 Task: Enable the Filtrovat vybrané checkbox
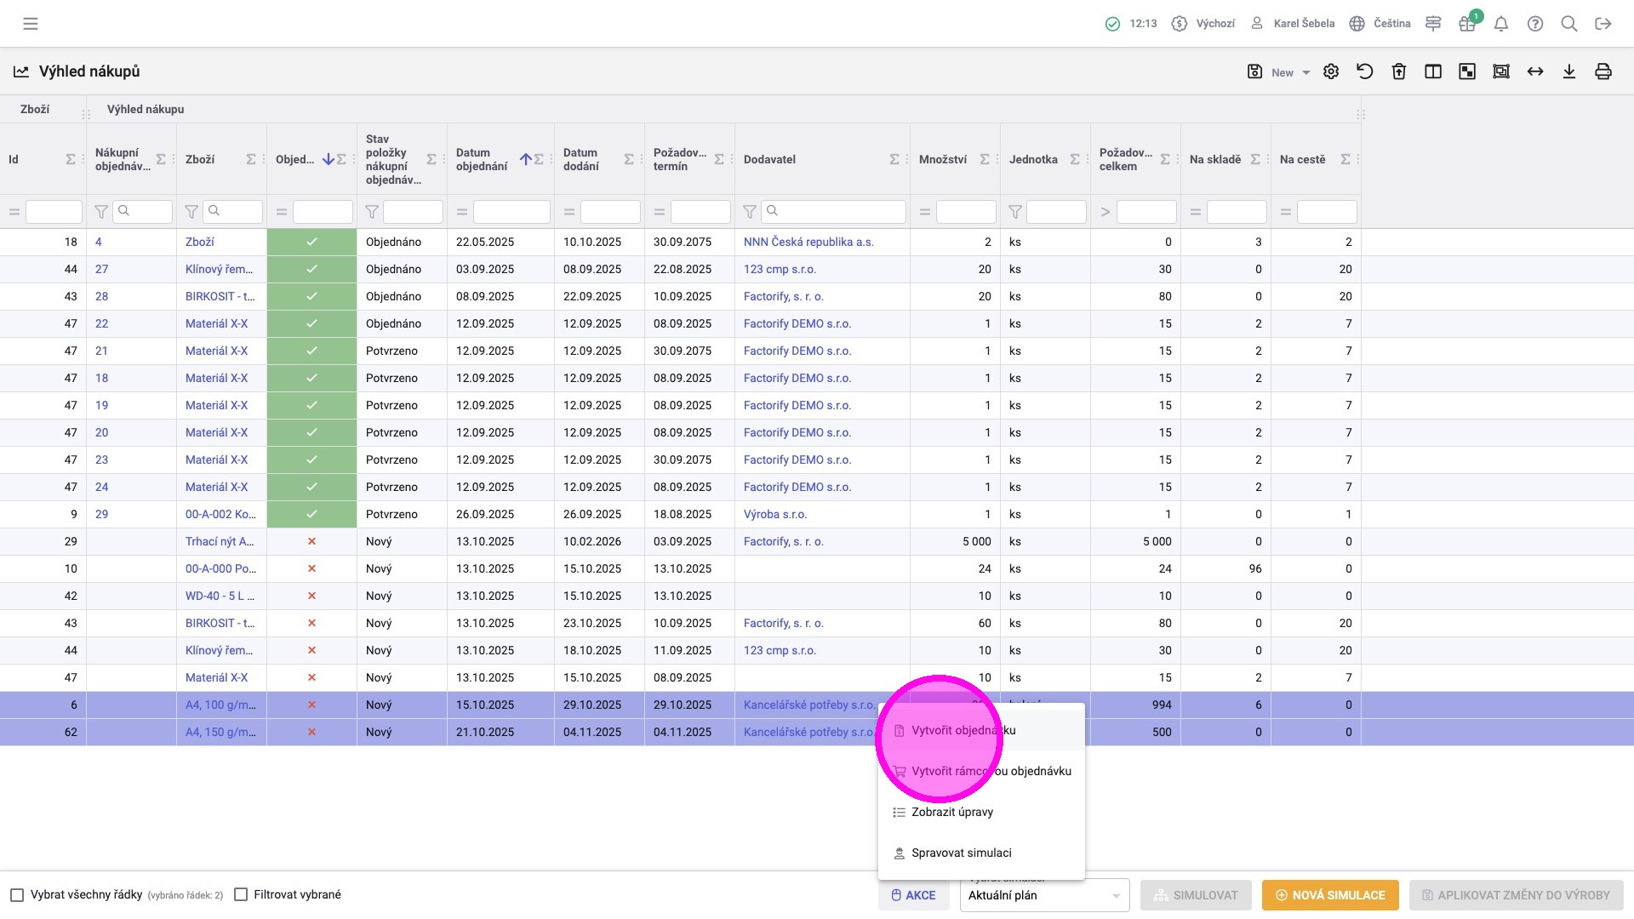[241, 895]
